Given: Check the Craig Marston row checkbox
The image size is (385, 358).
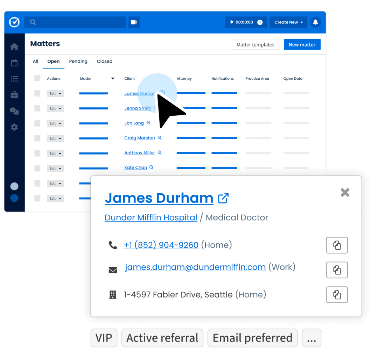Looking at the screenshot, I should (37, 138).
